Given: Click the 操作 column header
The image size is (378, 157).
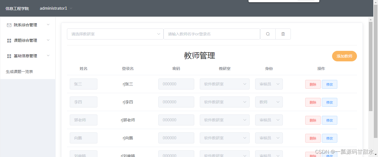Looking at the screenshot, I should pos(321,69).
